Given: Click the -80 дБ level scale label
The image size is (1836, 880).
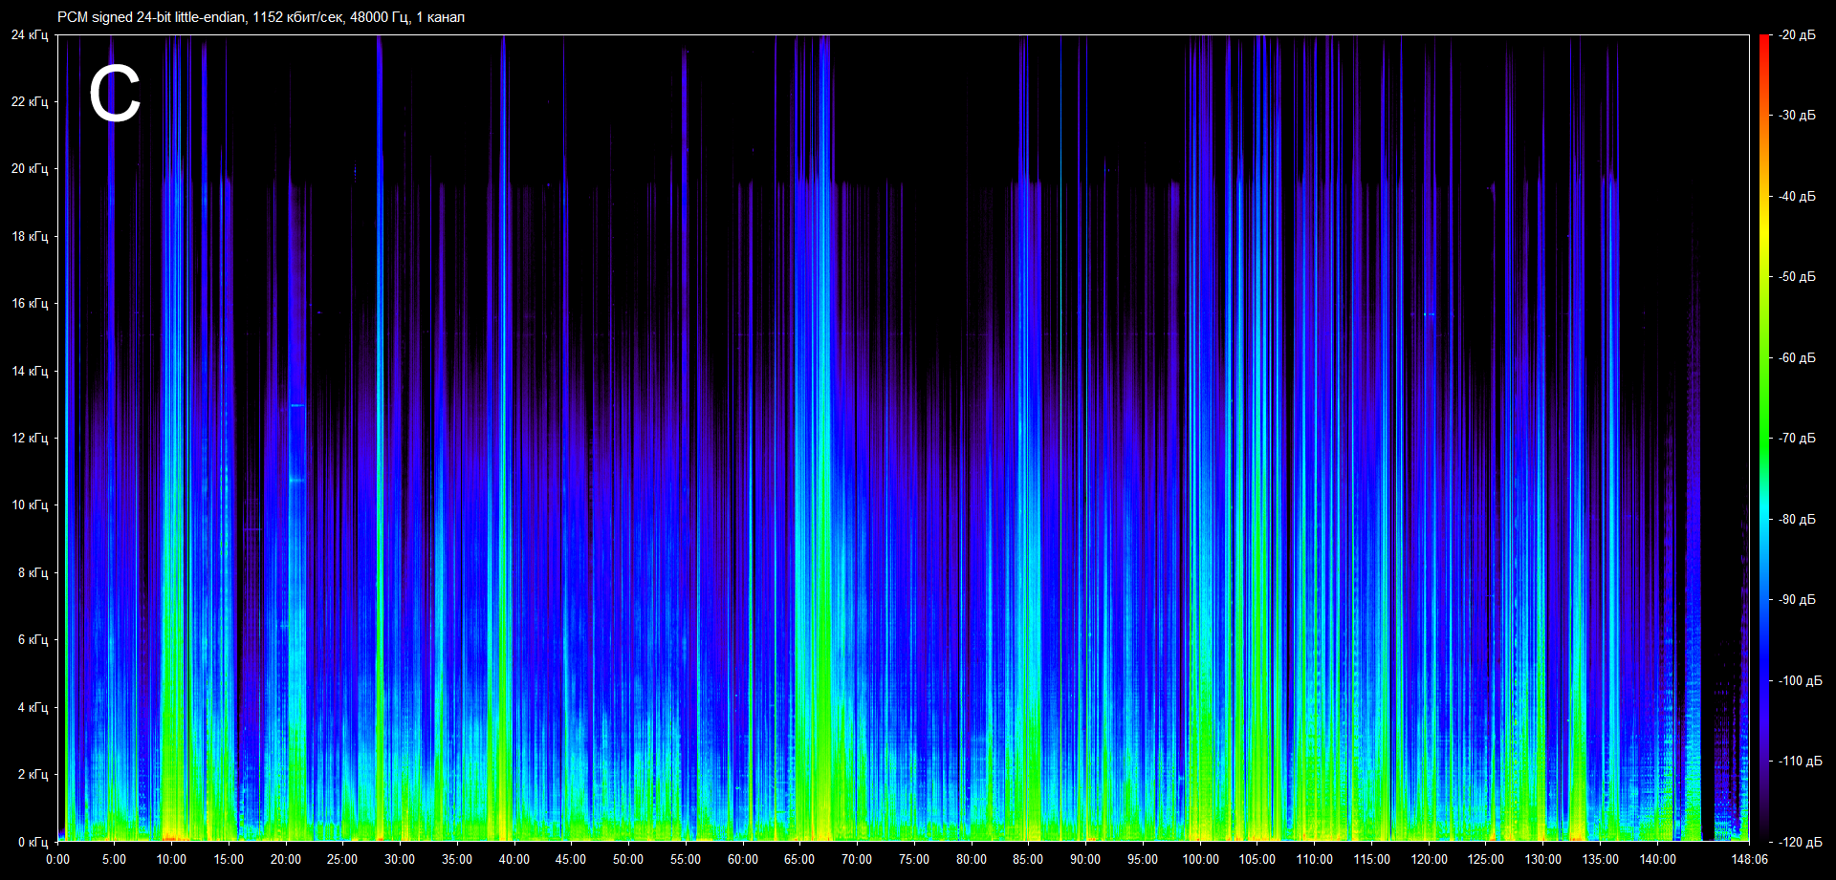Looking at the screenshot, I should [x=1798, y=519].
